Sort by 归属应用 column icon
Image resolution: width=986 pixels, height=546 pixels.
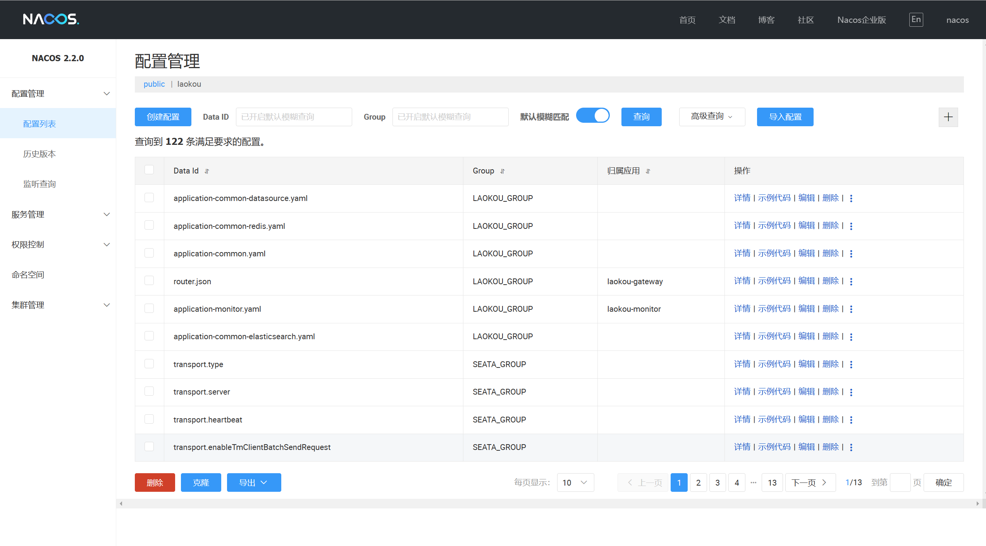pos(648,171)
